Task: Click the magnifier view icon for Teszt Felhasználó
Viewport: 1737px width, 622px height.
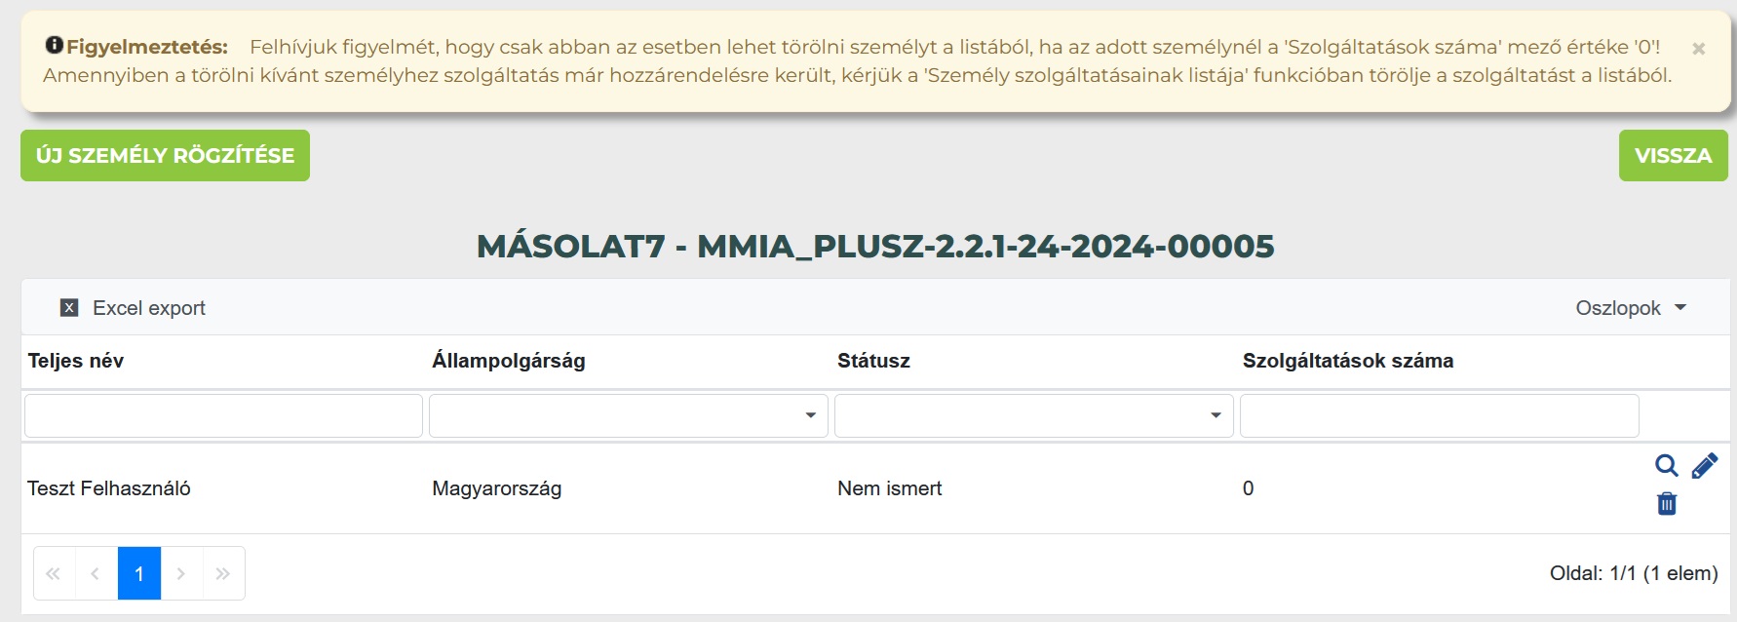Action: click(1666, 466)
